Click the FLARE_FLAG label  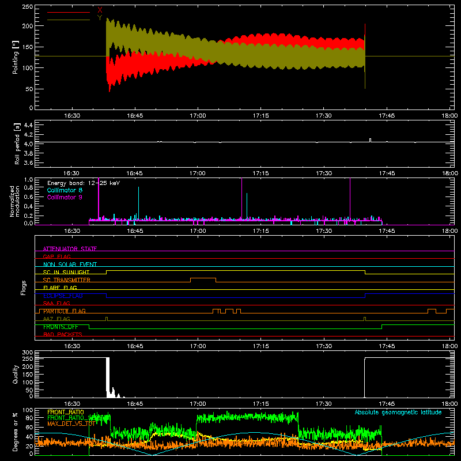pyautogui.click(x=60, y=288)
